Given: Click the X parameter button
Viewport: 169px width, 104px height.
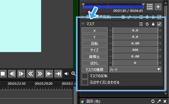Looking at the screenshot, I should 95,30.
